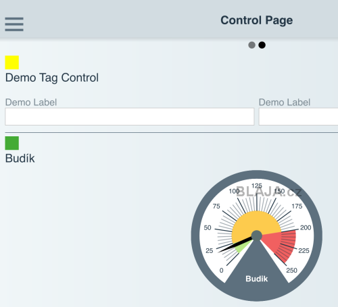Click the Demo Tag Control heading
Image resolution: width=338 pixels, height=307 pixels.
click(52, 78)
